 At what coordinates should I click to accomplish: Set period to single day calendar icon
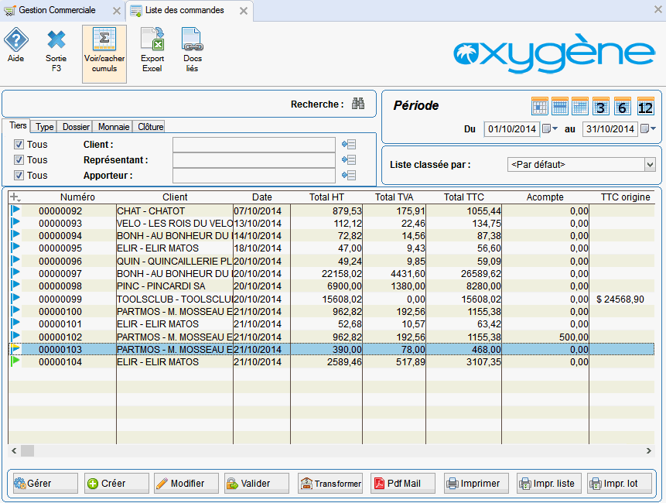539,107
